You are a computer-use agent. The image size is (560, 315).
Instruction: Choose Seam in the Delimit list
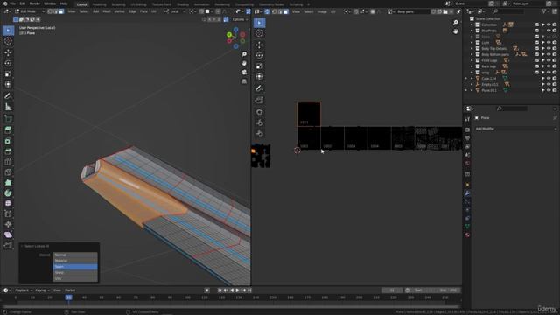pyautogui.click(x=75, y=267)
